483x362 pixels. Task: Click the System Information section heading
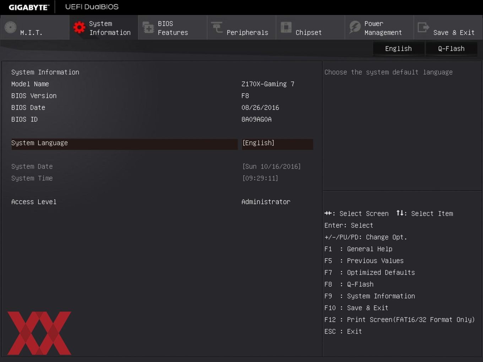point(45,72)
